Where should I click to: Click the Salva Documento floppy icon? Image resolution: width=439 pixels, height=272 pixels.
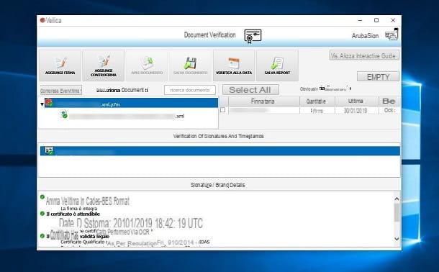(190, 63)
